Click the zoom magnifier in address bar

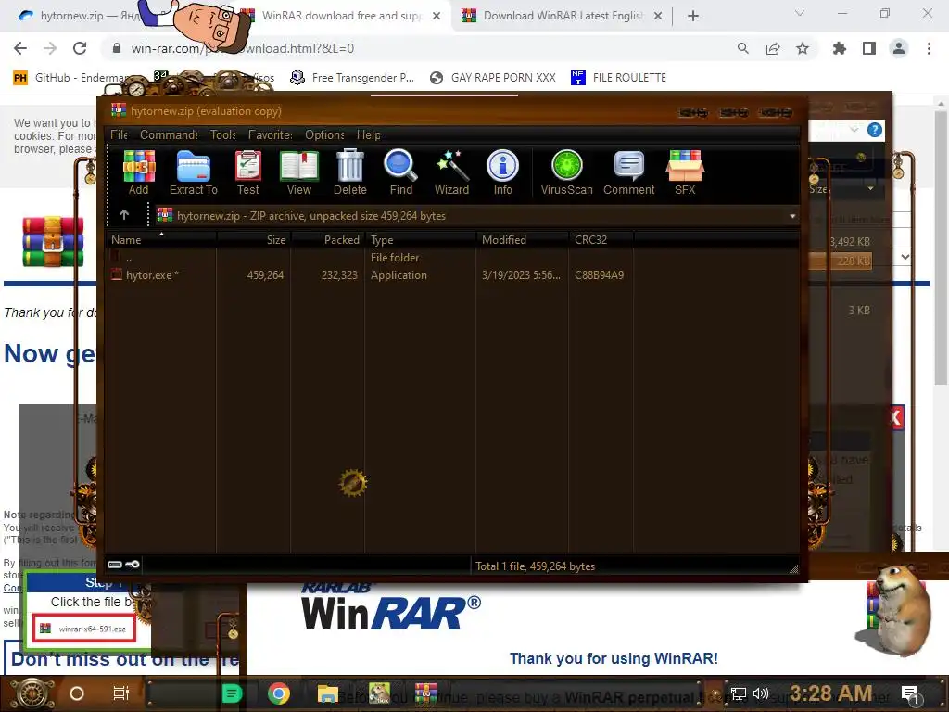coord(743,48)
